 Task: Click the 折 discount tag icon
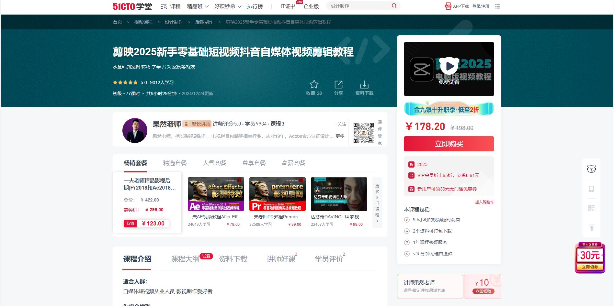coord(411,164)
